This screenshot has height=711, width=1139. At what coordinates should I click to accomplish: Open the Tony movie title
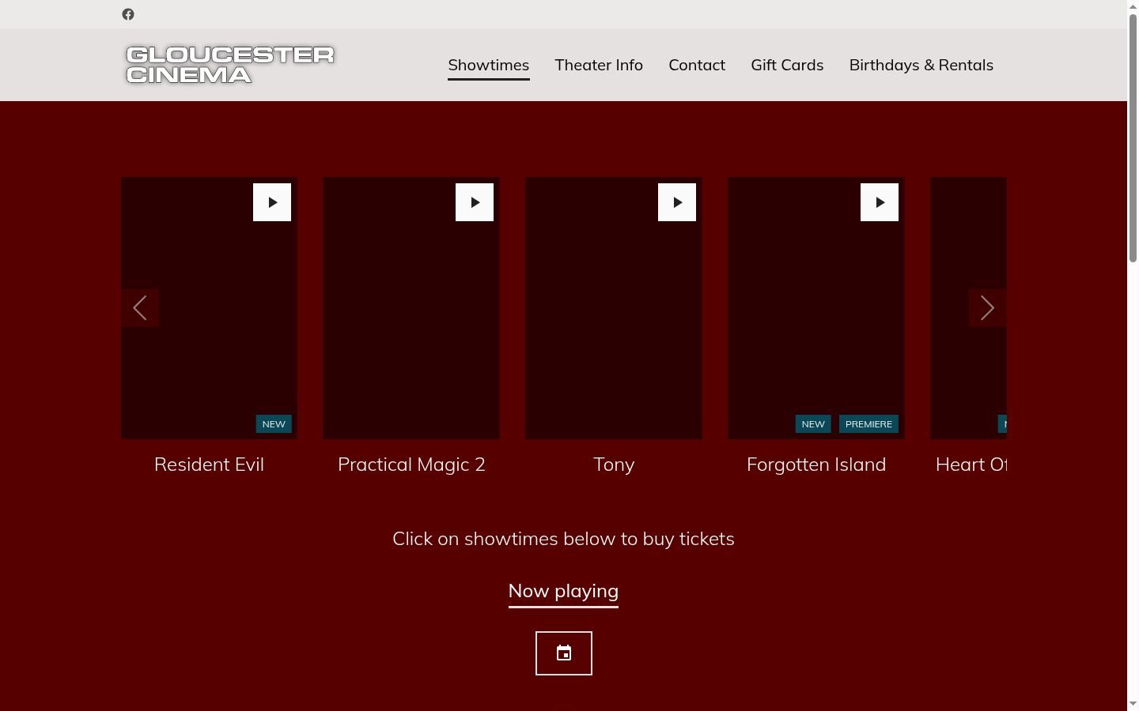[x=614, y=465]
